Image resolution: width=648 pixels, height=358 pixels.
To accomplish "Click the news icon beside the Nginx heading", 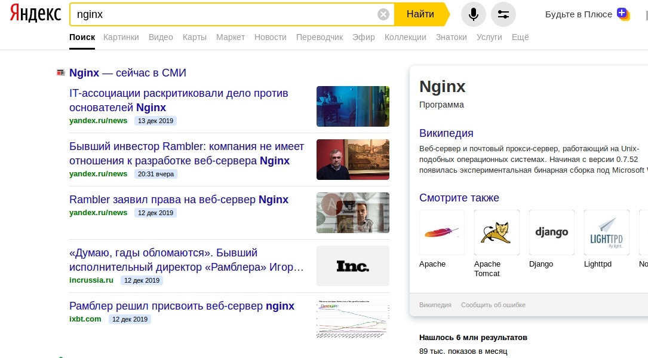I will click(60, 73).
